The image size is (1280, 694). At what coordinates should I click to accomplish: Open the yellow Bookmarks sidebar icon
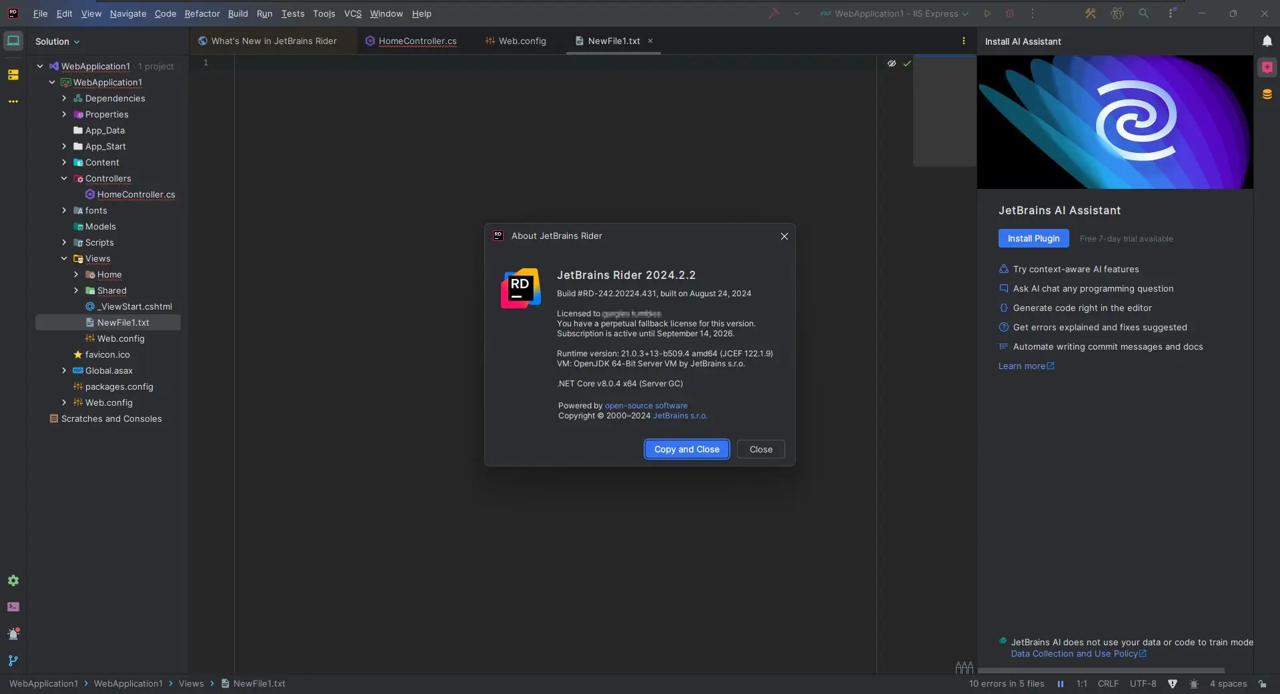(13, 75)
